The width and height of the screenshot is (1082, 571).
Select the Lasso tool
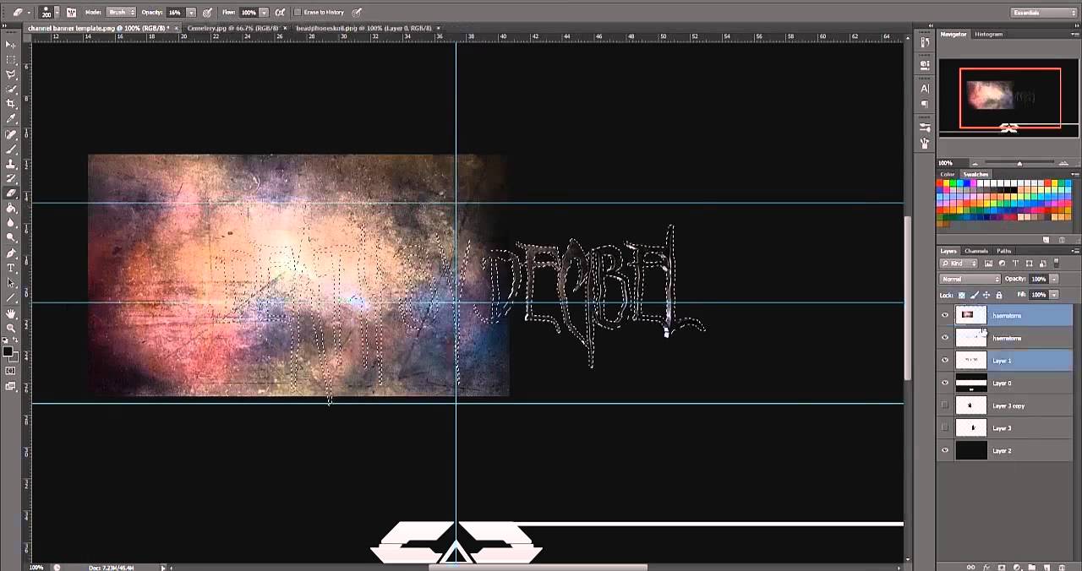[x=11, y=74]
